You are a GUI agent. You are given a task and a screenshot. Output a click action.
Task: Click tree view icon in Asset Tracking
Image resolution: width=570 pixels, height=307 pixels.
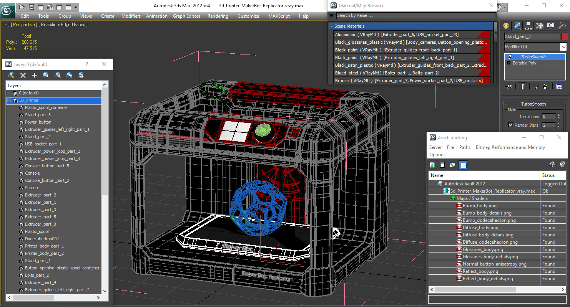click(452, 165)
